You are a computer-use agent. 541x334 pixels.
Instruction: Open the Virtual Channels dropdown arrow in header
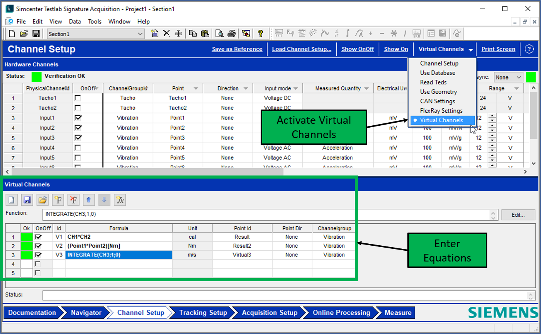click(471, 49)
